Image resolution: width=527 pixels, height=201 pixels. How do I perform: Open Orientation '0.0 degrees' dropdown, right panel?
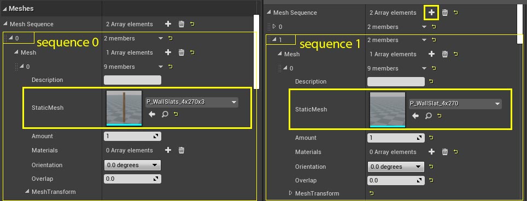(x=396, y=167)
